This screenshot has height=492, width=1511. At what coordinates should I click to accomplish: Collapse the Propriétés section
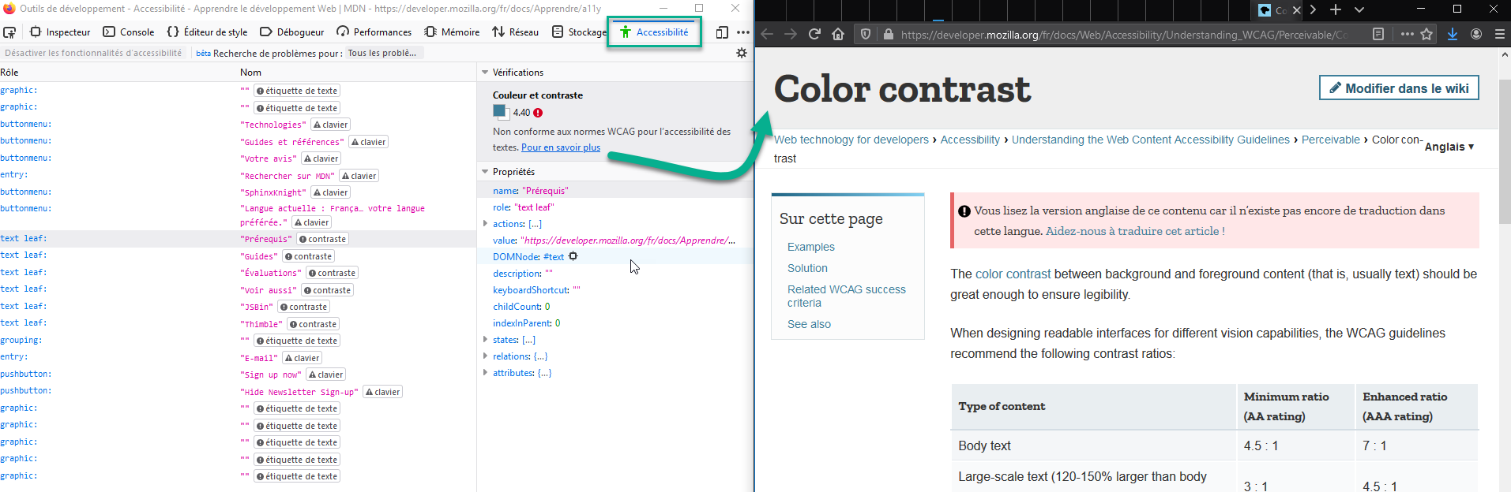[485, 172]
